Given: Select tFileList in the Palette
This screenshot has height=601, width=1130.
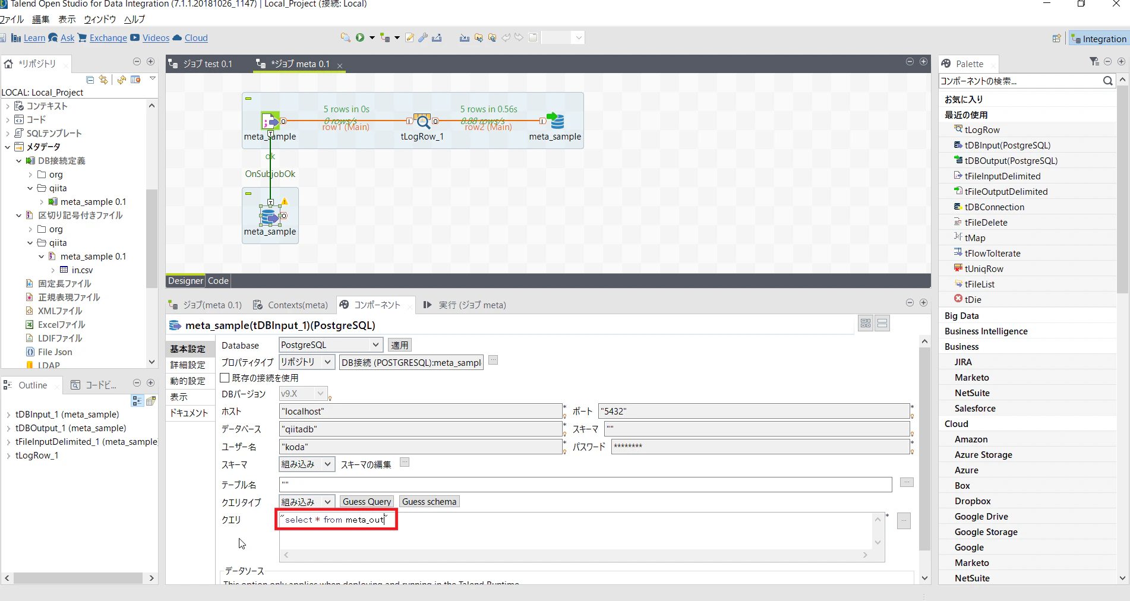Looking at the screenshot, I should click(979, 284).
